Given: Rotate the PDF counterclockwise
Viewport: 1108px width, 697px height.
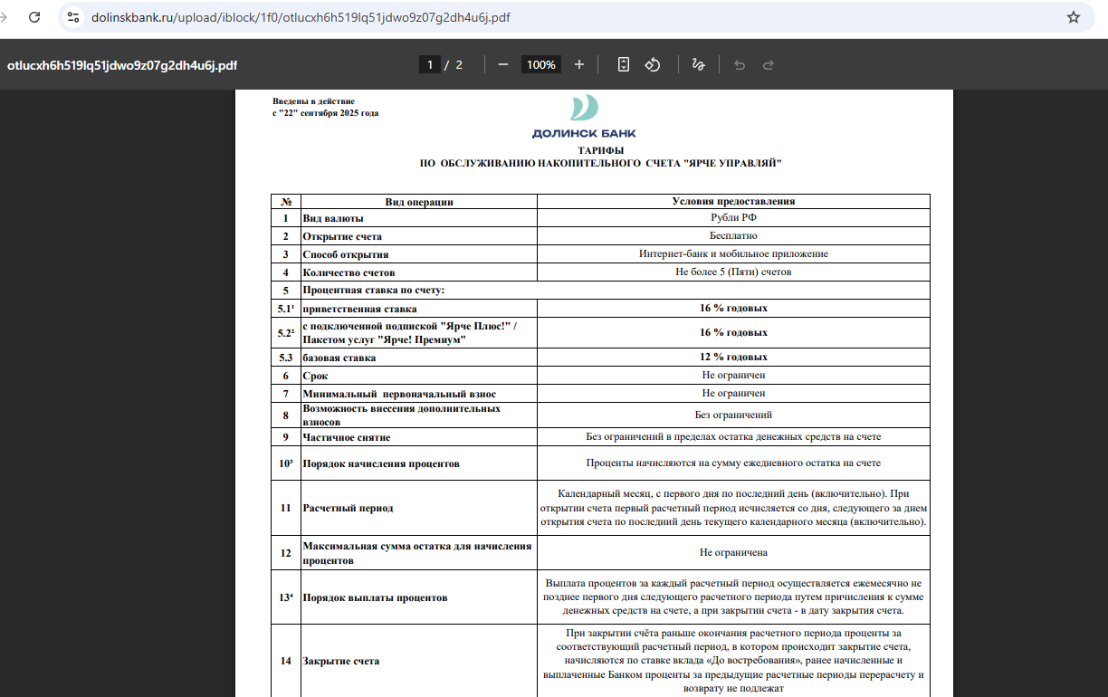Looking at the screenshot, I should 653,64.
